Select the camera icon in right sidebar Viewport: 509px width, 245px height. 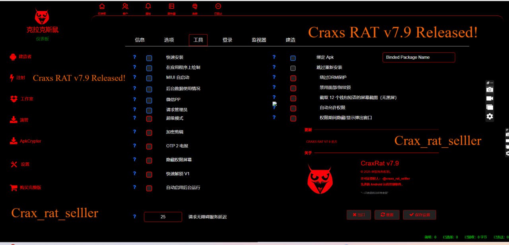pyautogui.click(x=490, y=89)
